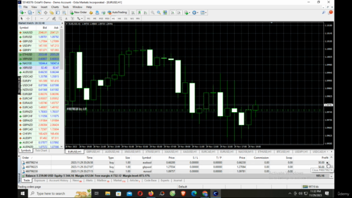Click the Windows taskbar search box
This screenshot has width=352, height=198.
(x=59, y=194)
